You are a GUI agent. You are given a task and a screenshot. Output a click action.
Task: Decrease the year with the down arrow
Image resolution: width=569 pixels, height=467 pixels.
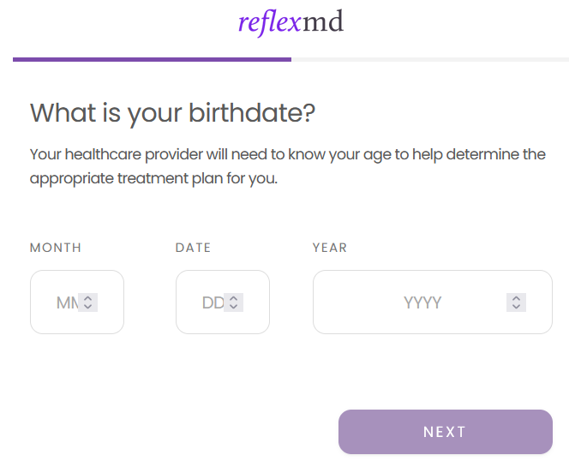(x=515, y=307)
